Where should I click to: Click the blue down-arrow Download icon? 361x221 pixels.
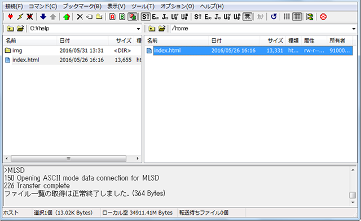pos(43,16)
